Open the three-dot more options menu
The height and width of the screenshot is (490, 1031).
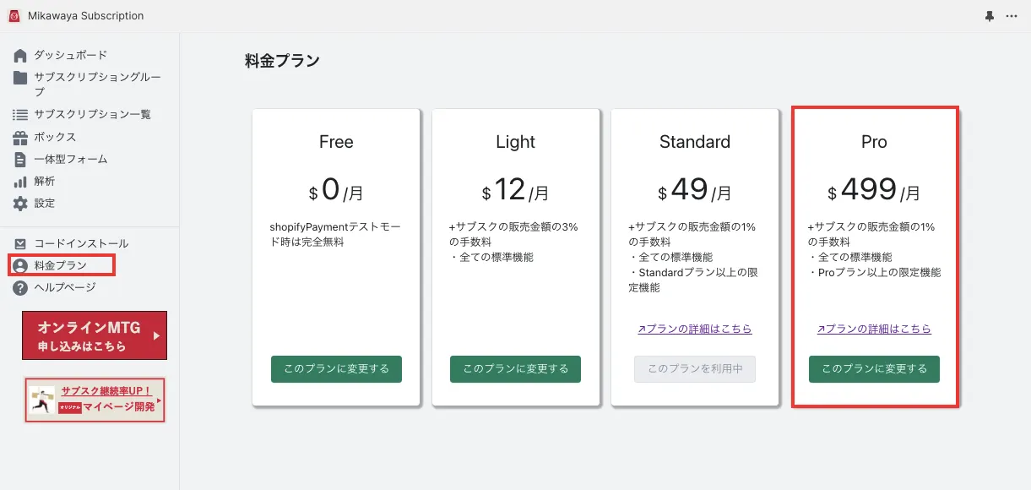coord(1012,16)
